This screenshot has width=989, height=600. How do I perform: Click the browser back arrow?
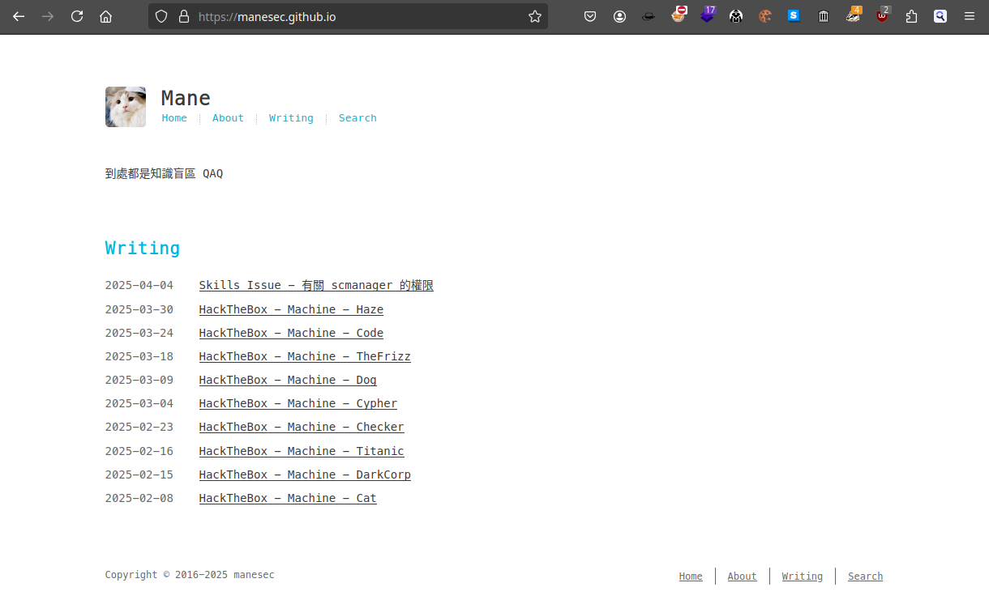tap(19, 16)
